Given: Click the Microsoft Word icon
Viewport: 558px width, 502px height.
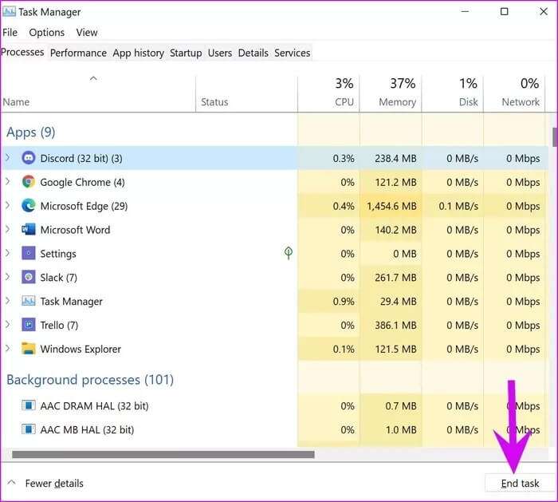Looking at the screenshot, I should pyautogui.click(x=29, y=229).
